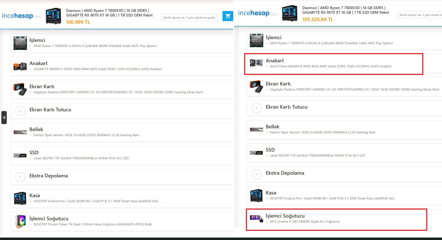The image size is (442, 240).
Task: Click the incehesap.com logo in the left page
Action: coord(21,16)
